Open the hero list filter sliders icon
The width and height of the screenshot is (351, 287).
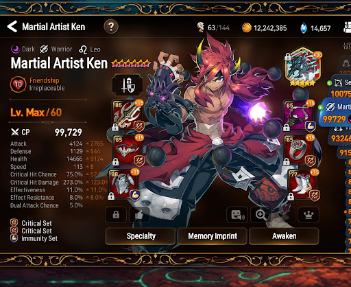click(347, 46)
